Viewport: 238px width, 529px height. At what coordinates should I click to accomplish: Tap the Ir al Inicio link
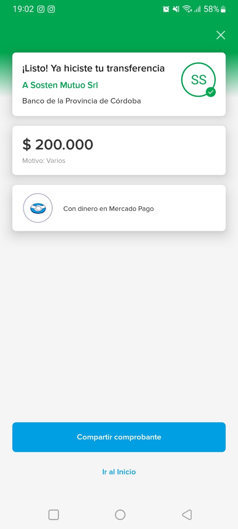coord(119,472)
